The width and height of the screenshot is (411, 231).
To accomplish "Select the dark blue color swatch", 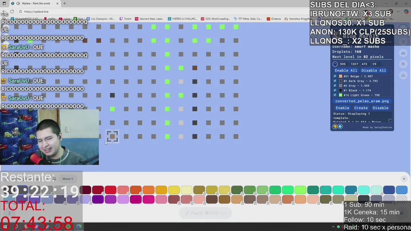I will pyautogui.click(x=389, y=190).
